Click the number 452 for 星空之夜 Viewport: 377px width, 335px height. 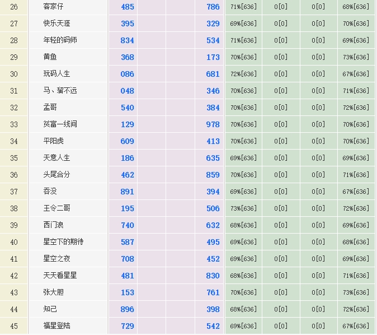click(213, 259)
